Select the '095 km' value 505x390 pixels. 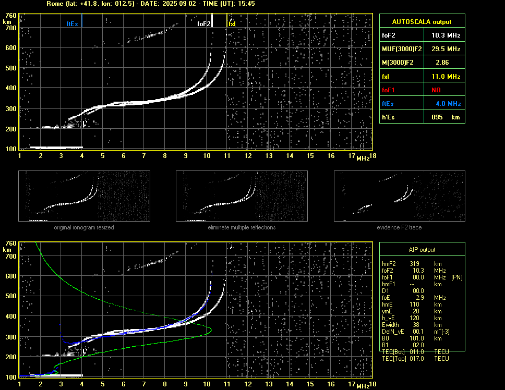(446, 117)
